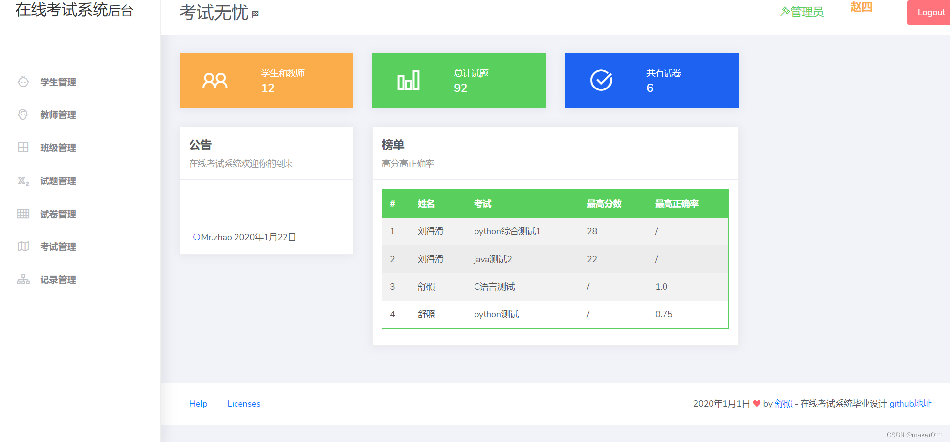This screenshot has width=950, height=442.
Task: Click the two-people icon on orange card
Action: (x=215, y=81)
